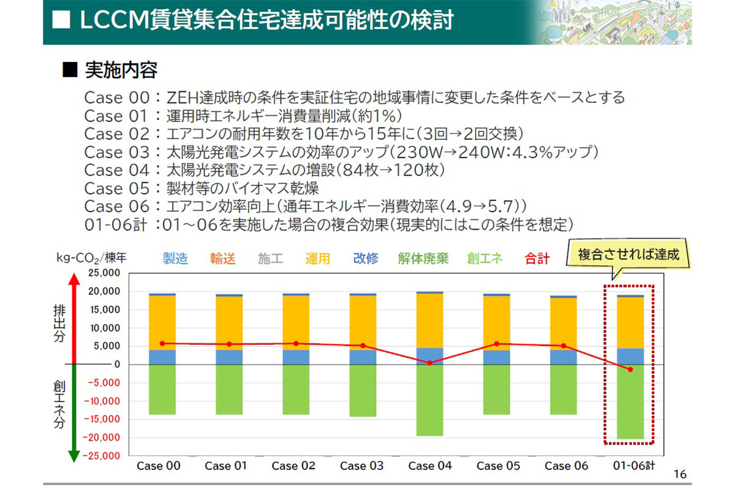Click the 'Case 00' description line about ZEH達成時の条件
Screen dimensions: 735x489
pyautogui.click(x=355, y=97)
